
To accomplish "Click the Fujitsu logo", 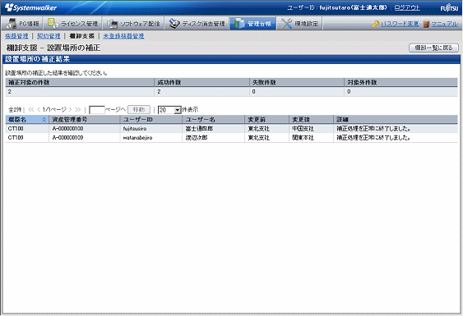I will click(x=449, y=7).
